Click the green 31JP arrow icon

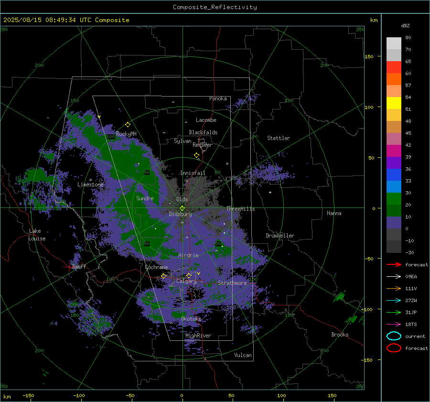coord(394,312)
